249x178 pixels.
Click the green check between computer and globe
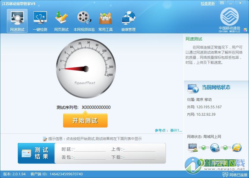(x=204, y=148)
